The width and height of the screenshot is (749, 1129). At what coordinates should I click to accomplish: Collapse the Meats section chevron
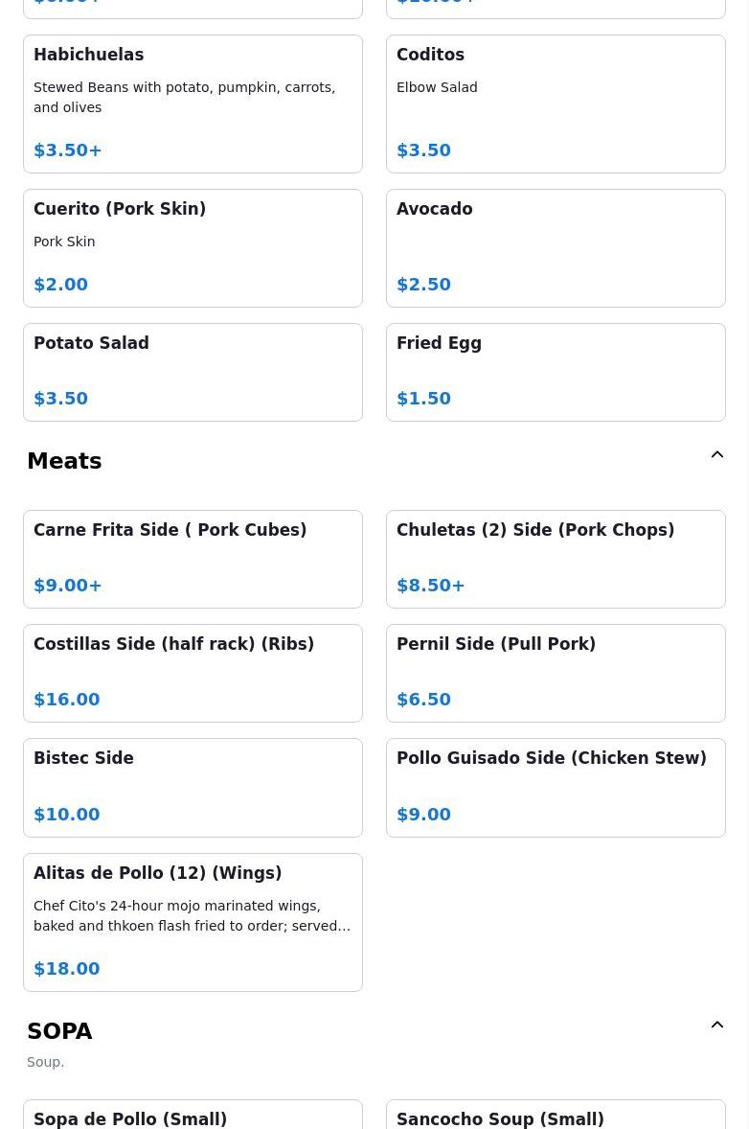tap(716, 455)
